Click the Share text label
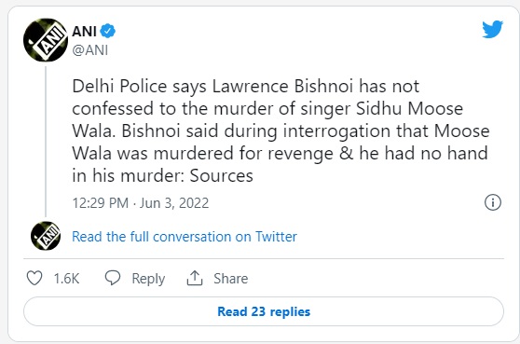The width and height of the screenshot is (520, 344). [231, 279]
